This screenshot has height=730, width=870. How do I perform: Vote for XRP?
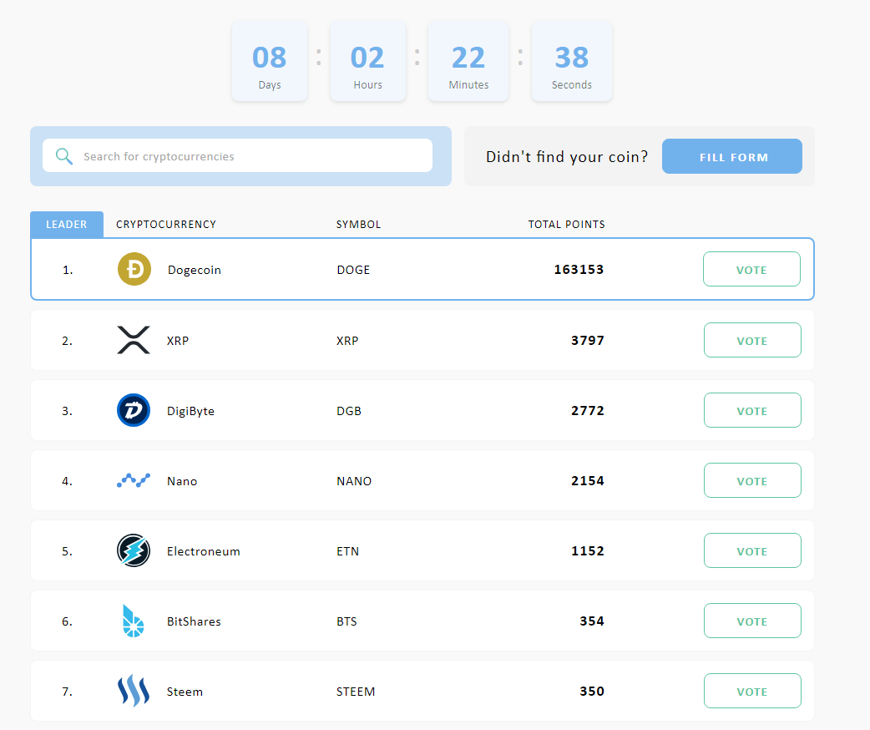752,340
